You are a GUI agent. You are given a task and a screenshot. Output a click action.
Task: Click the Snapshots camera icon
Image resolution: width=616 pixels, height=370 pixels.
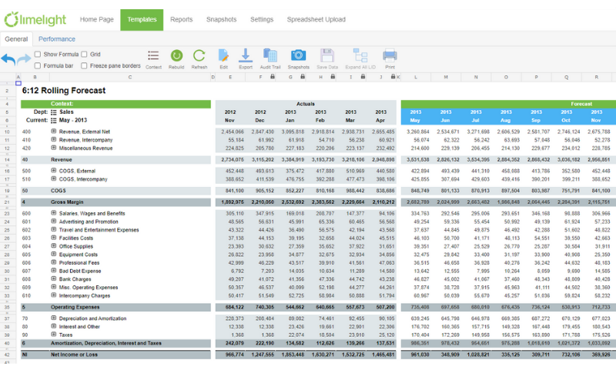click(298, 55)
